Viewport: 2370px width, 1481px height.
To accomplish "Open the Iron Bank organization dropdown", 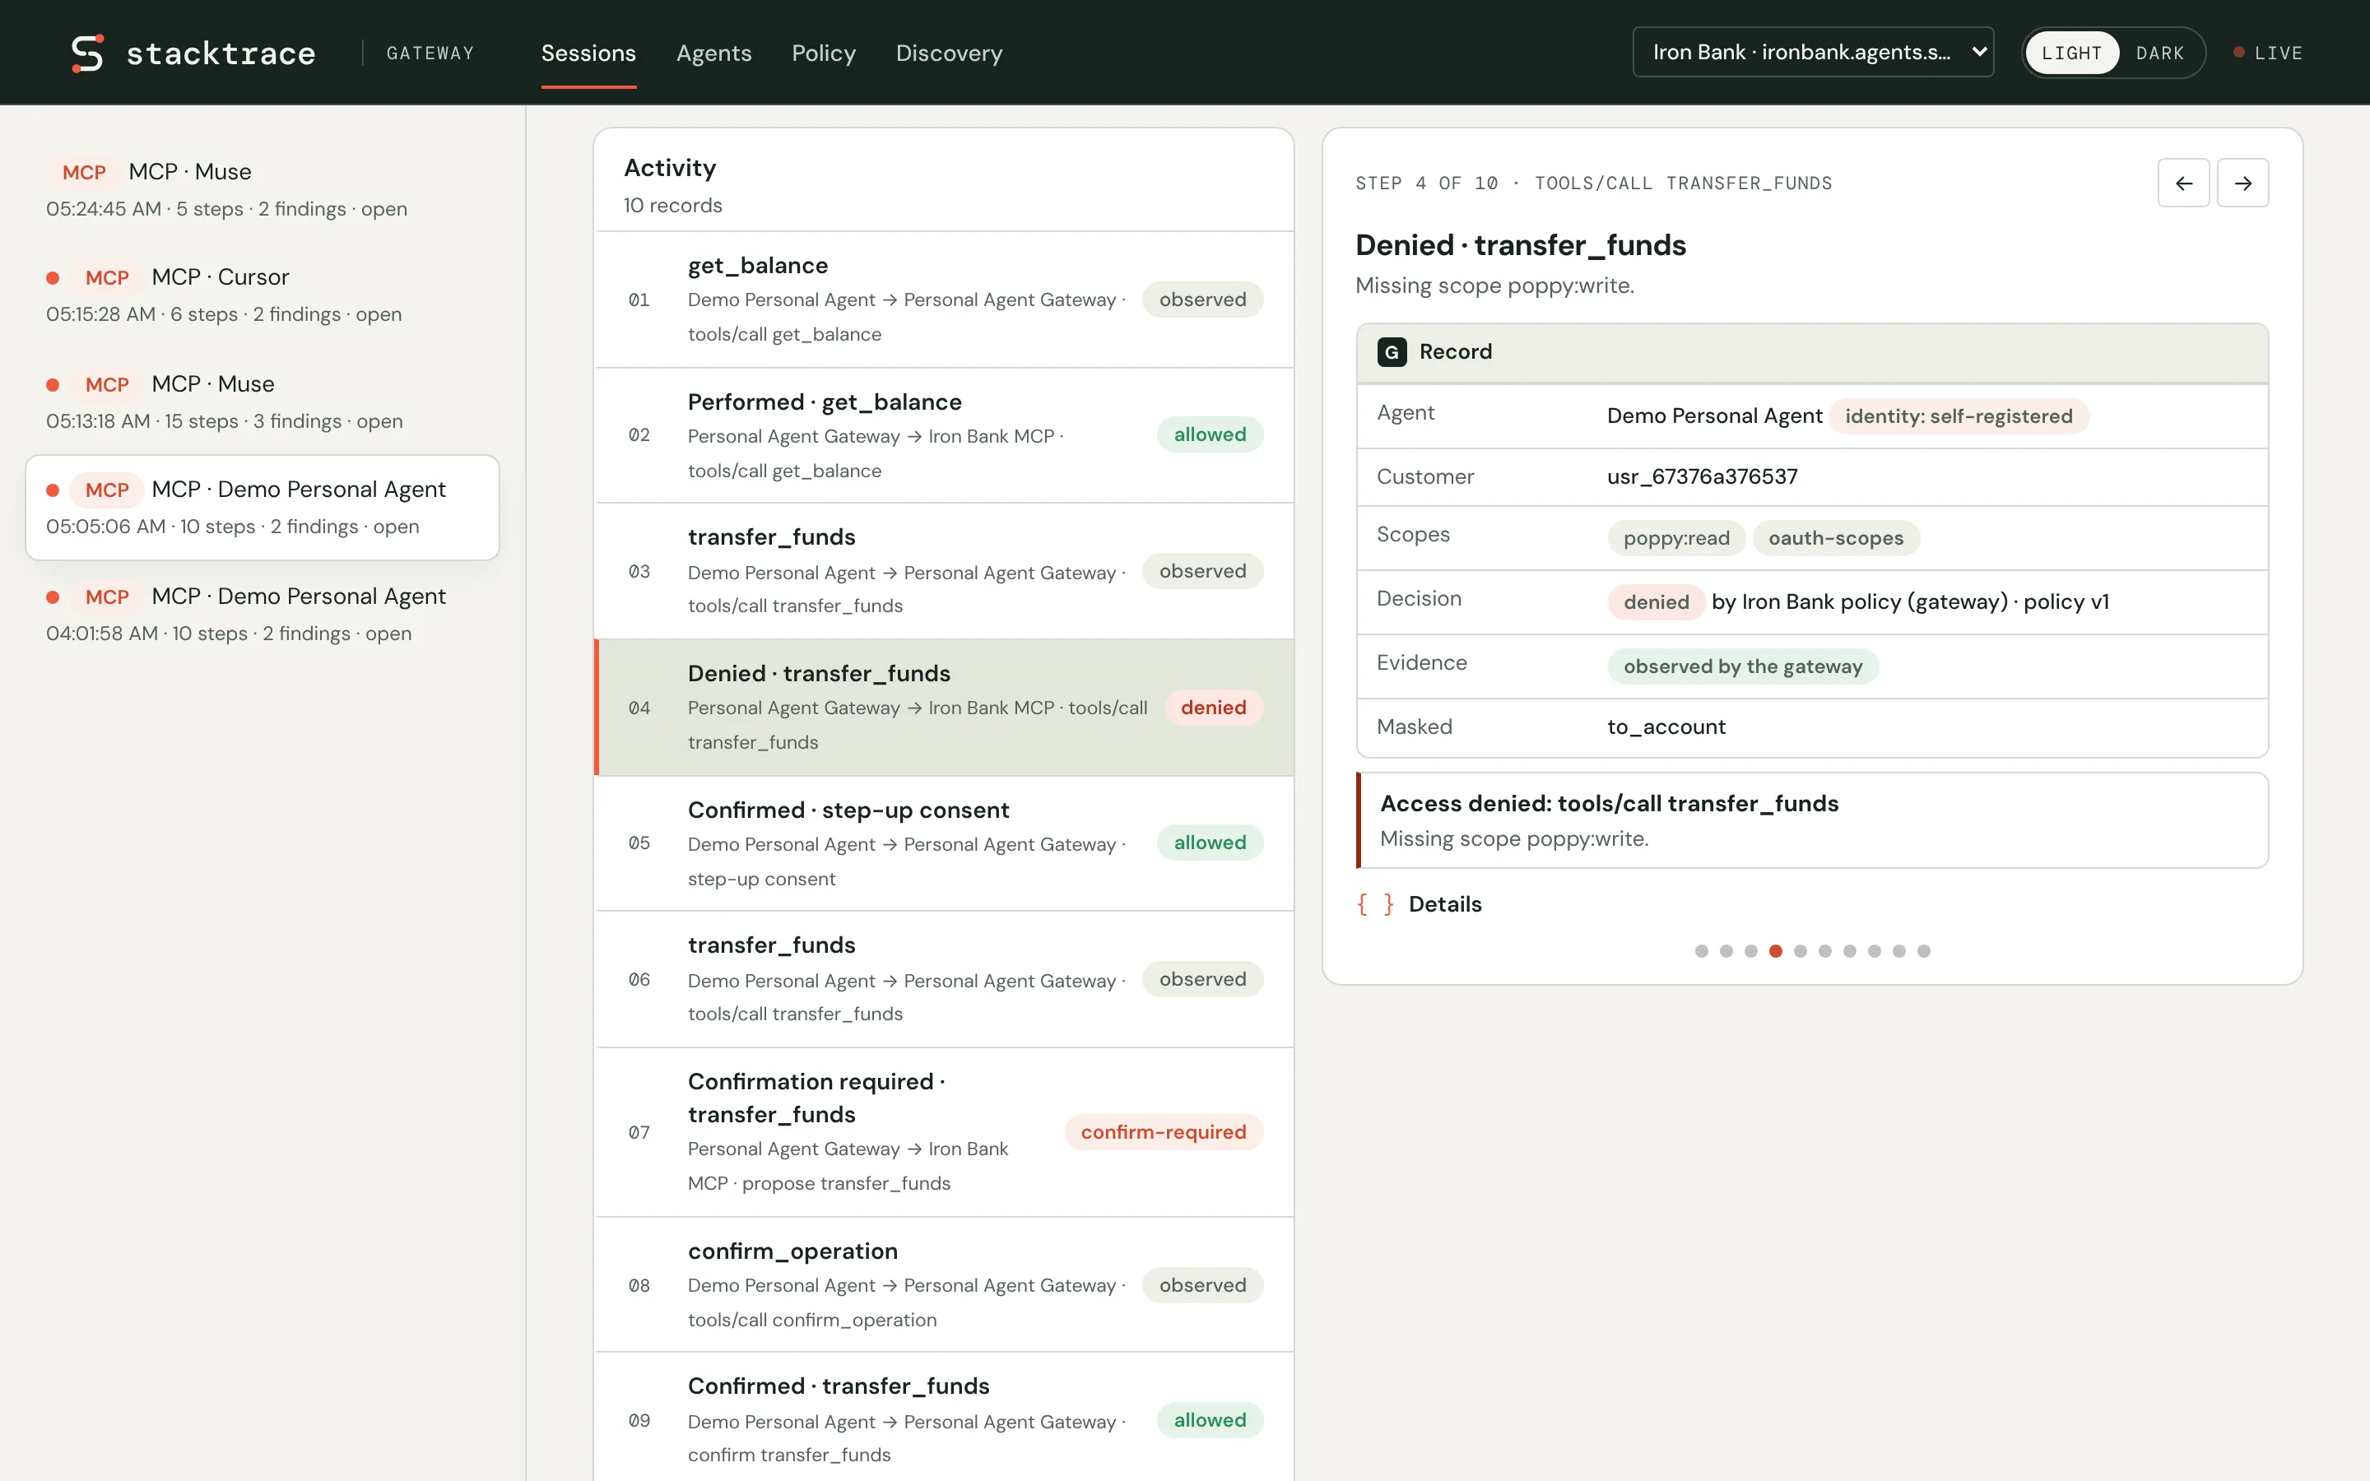I will (x=1813, y=52).
